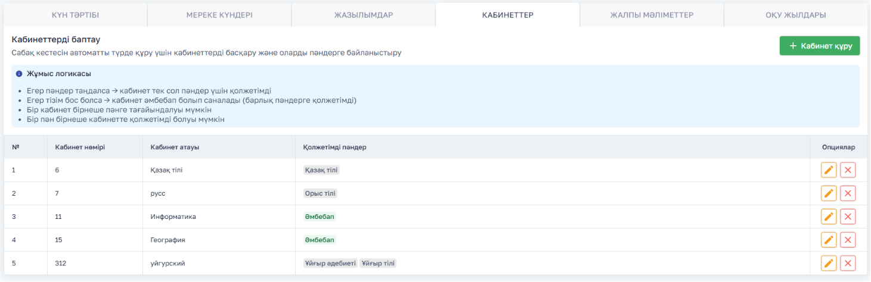This screenshot has width=871, height=282.
Task: Edit the Информатика cabinet
Action: 829,217
